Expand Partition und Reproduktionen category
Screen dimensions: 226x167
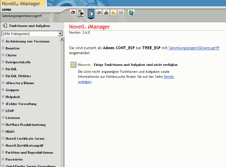tap(3, 152)
